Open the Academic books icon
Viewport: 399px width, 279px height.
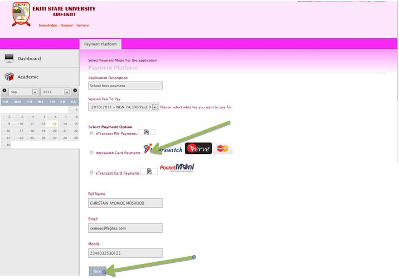tap(9, 76)
